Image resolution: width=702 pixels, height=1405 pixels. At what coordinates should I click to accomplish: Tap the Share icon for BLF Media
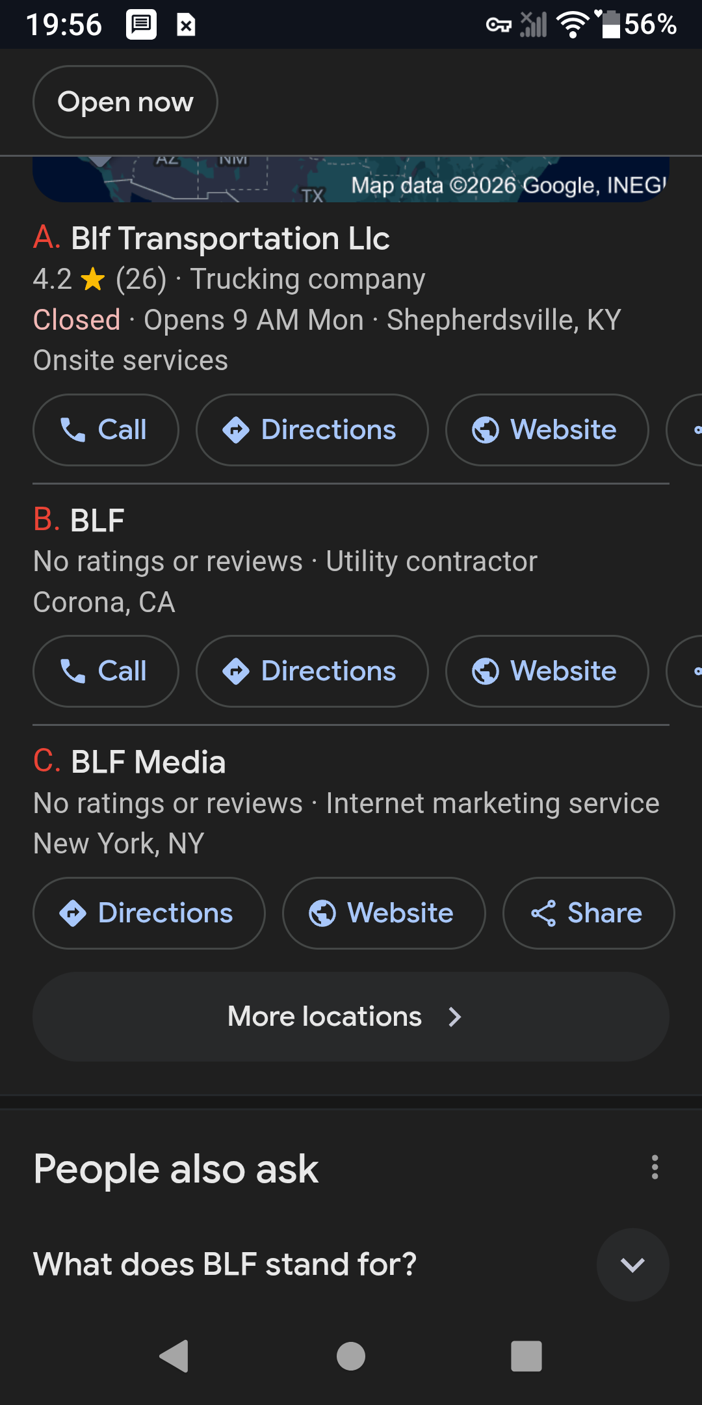point(543,913)
